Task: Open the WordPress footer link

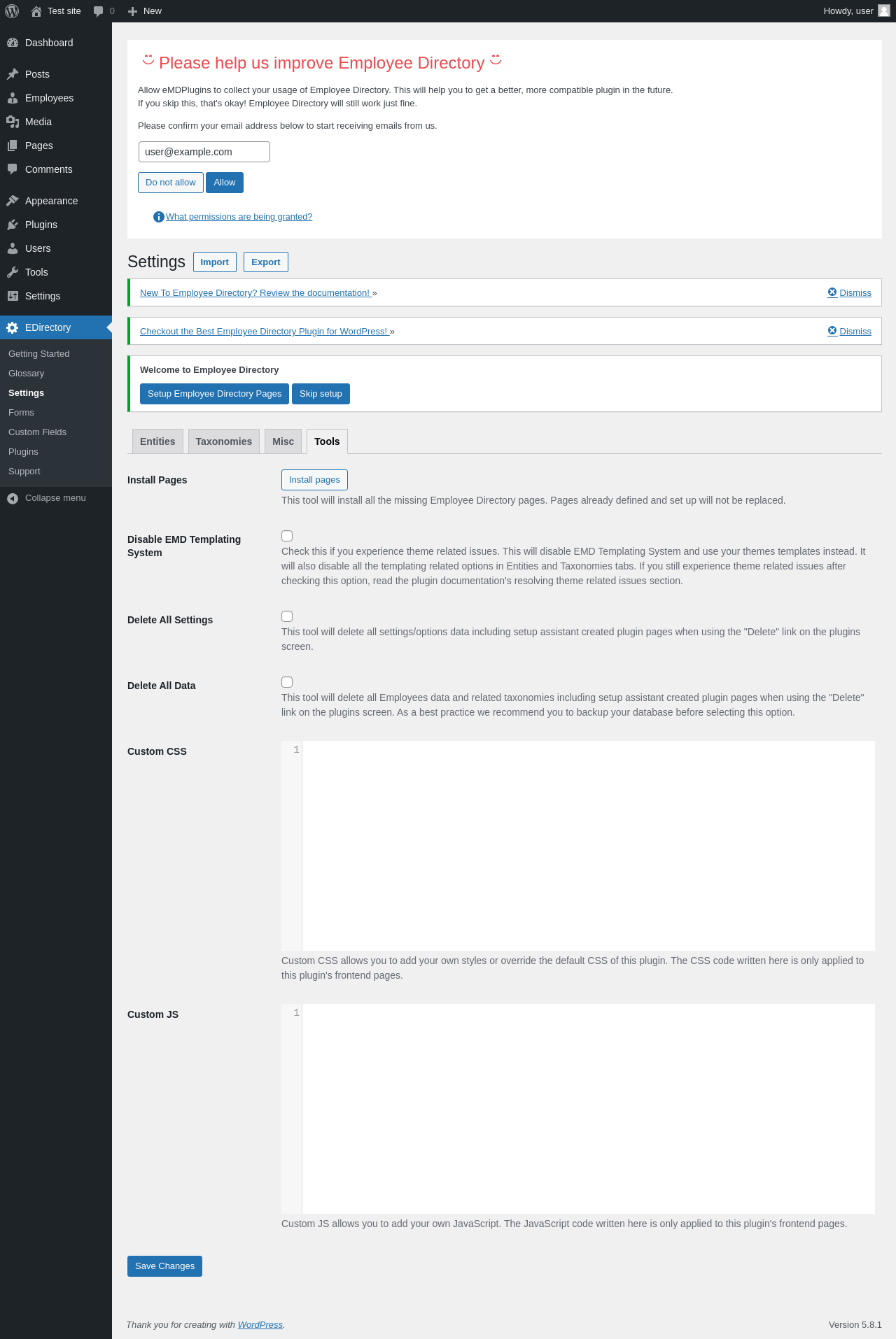Action: point(260,1325)
